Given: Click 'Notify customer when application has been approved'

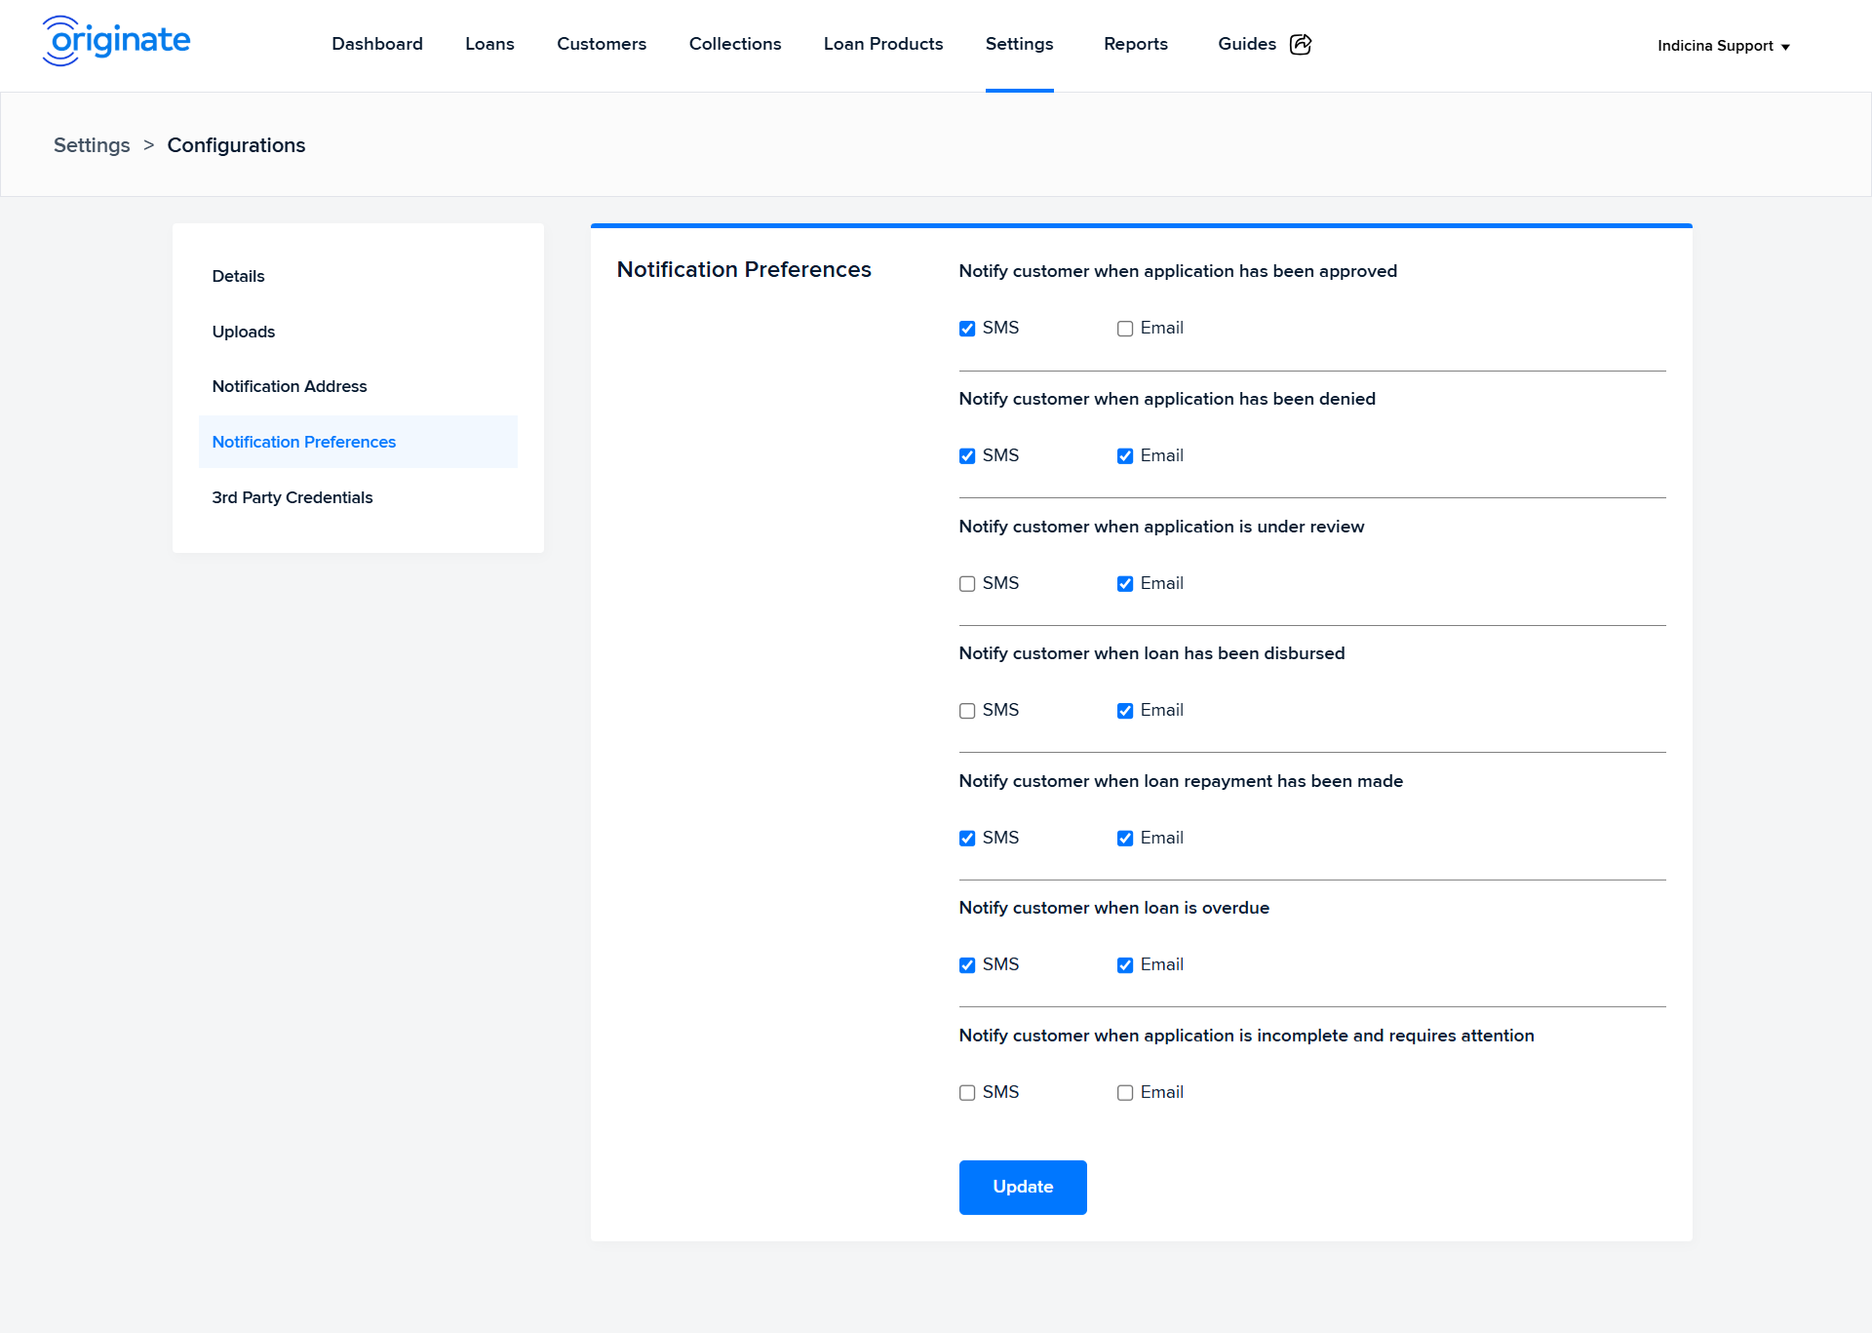Looking at the screenshot, I should (1178, 271).
